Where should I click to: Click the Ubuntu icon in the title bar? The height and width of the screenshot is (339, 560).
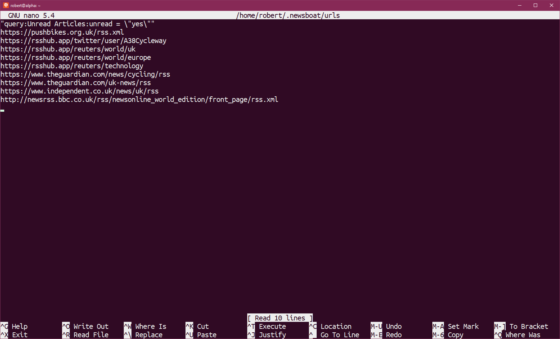point(6,5)
